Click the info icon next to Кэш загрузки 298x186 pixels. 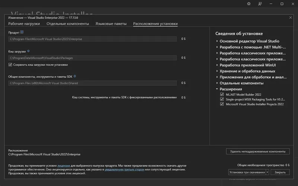click(x=28, y=51)
